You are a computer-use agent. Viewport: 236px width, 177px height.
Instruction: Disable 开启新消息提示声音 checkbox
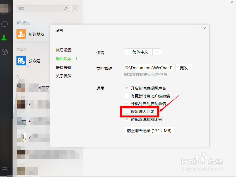(x=126, y=88)
